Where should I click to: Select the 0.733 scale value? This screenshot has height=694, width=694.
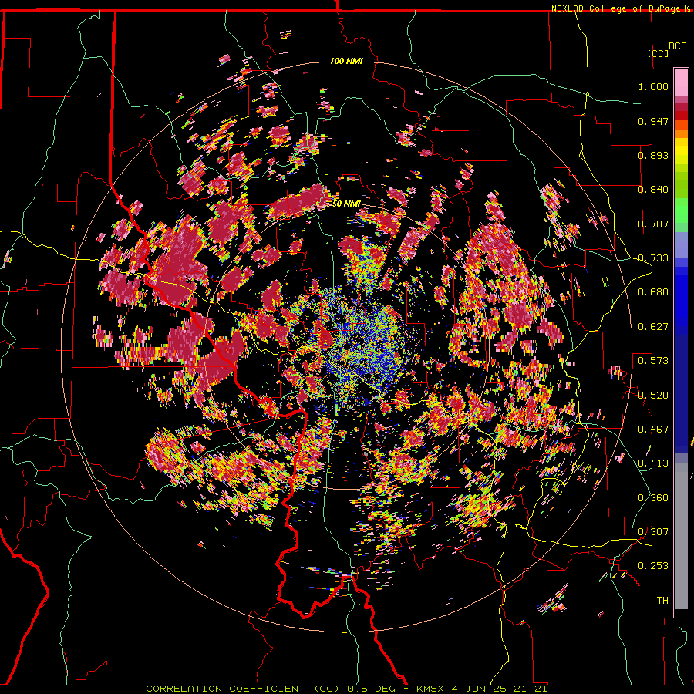coord(653,258)
